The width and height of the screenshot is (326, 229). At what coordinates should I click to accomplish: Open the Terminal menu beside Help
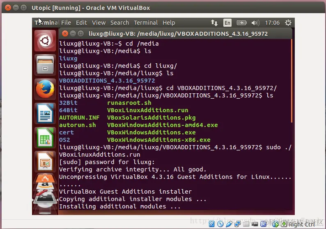click(x=146, y=23)
